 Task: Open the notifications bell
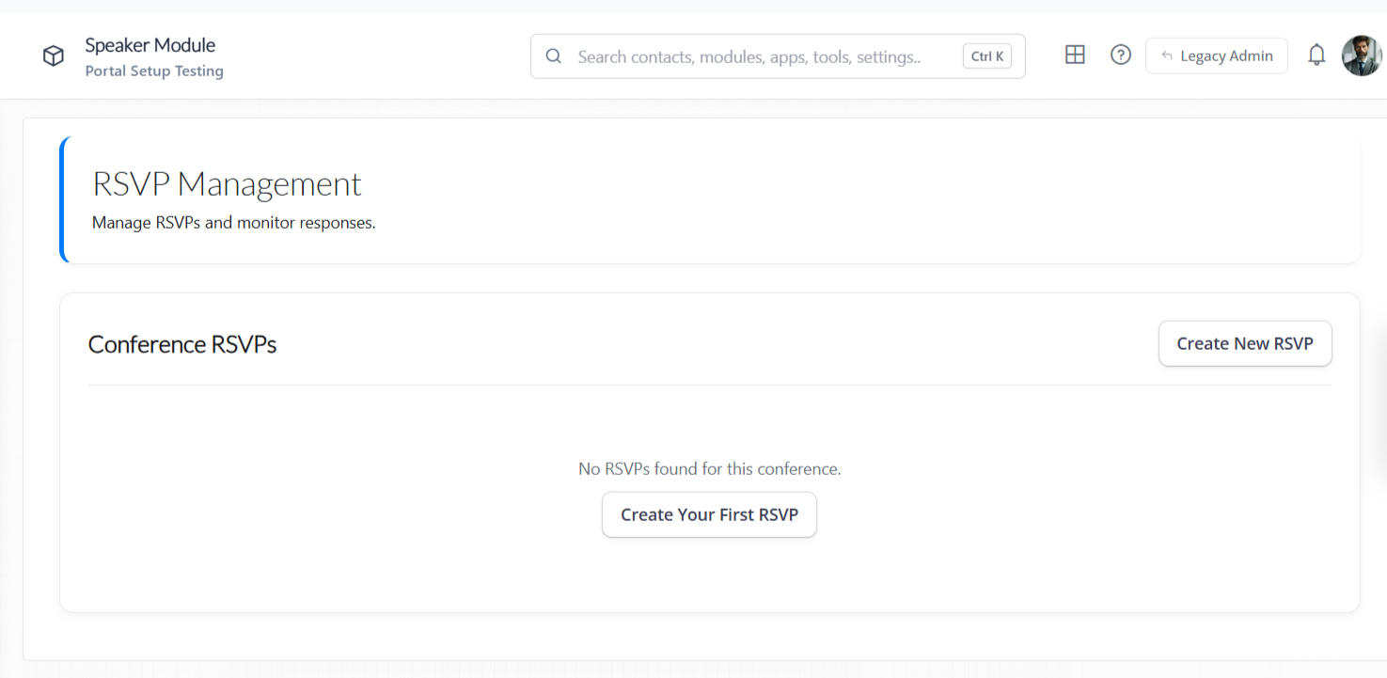(x=1316, y=55)
